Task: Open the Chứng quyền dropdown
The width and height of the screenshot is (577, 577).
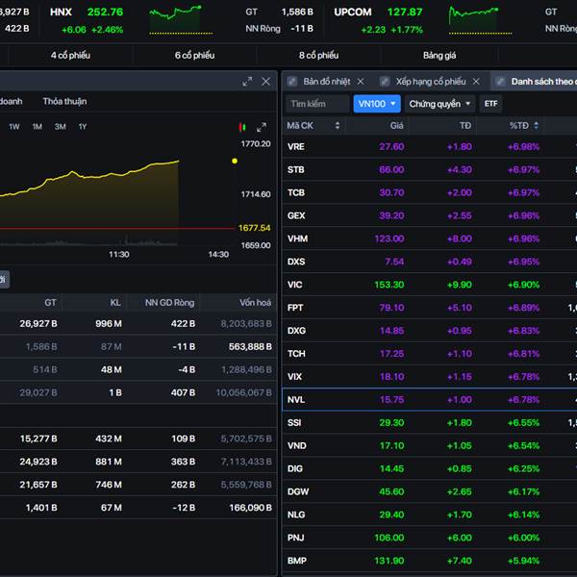Action: [x=440, y=104]
